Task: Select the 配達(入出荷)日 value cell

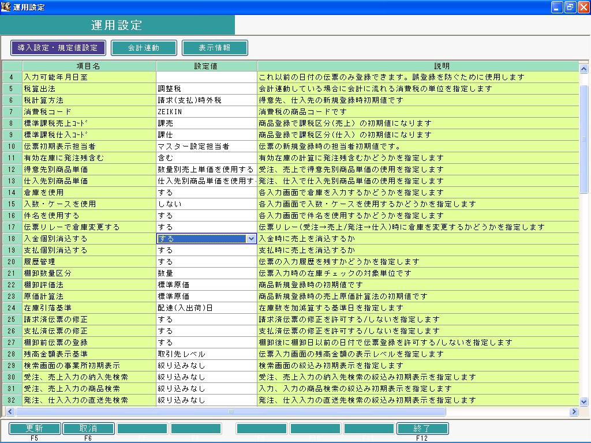Action: pyautogui.click(x=207, y=308)
